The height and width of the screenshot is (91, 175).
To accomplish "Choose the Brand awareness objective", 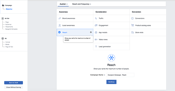I will point(75,18).
